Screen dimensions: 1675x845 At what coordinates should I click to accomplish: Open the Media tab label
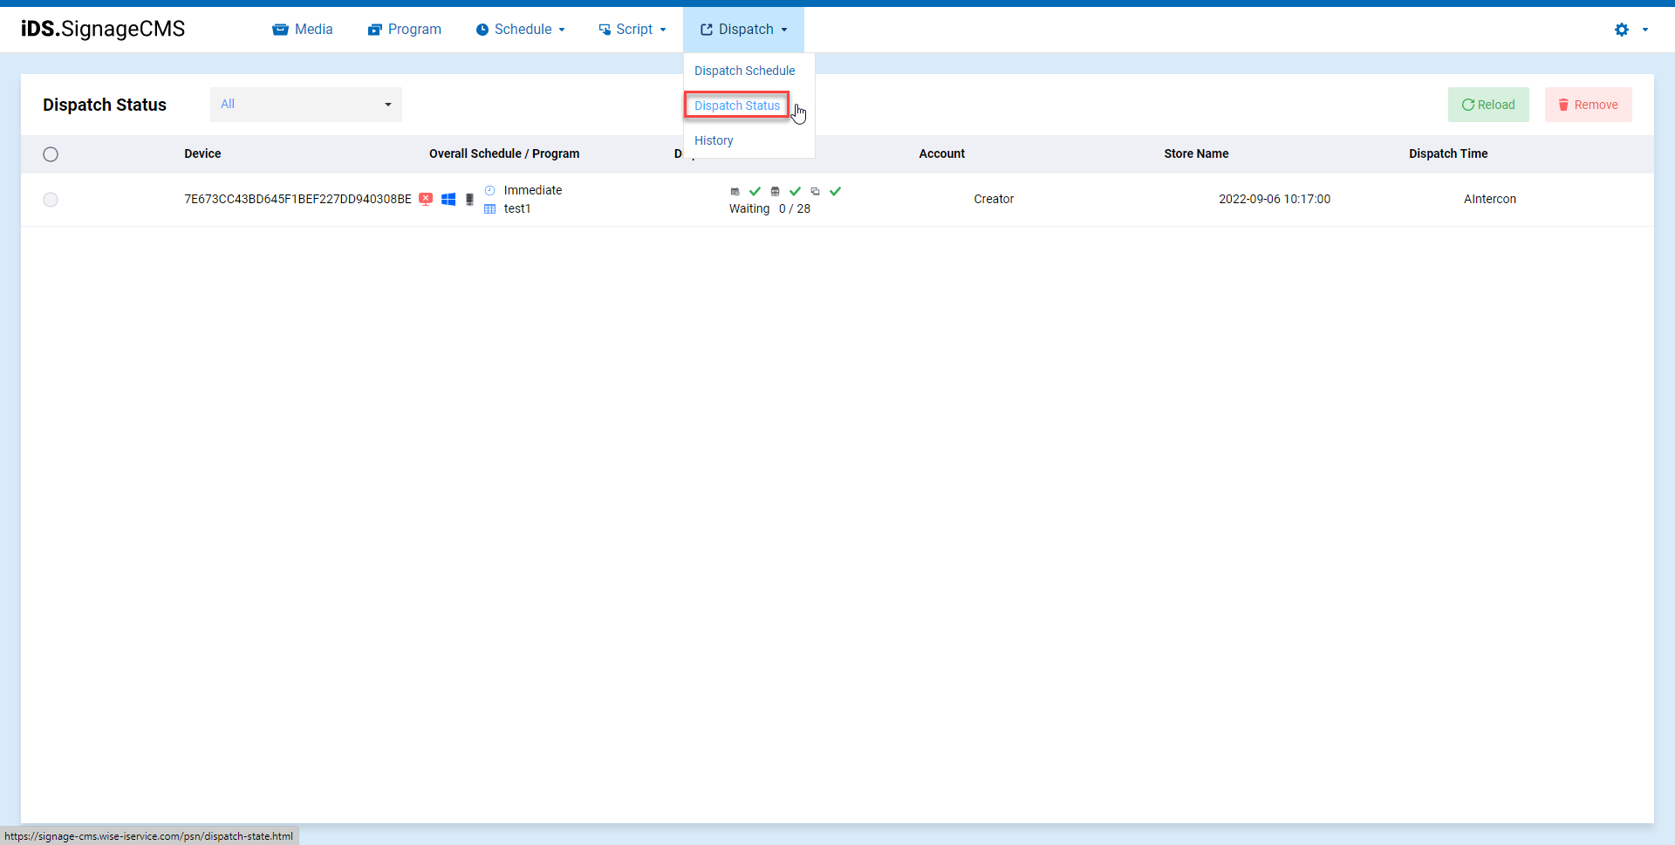click(x=313, y=30)
